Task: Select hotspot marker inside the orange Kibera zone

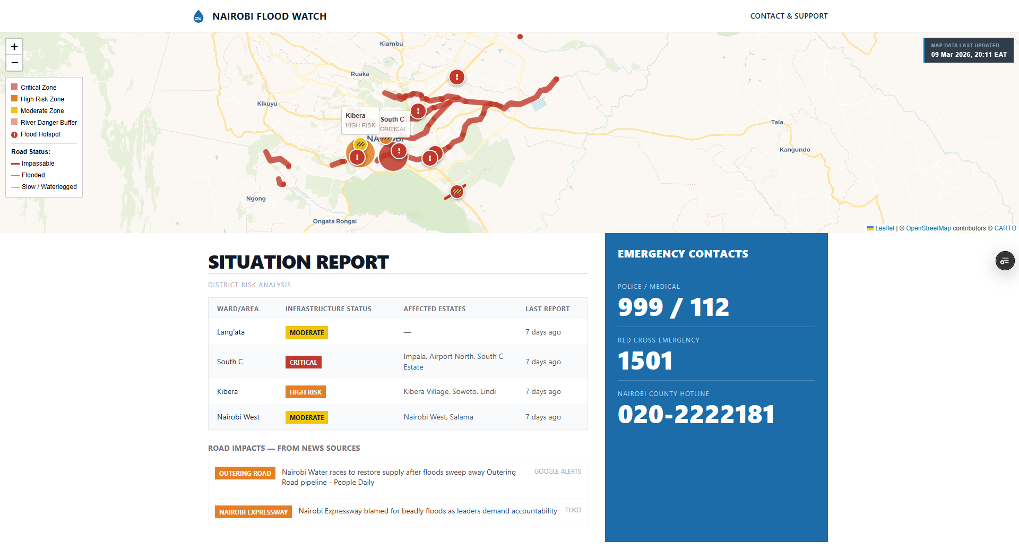Action: tap(357, 157)
